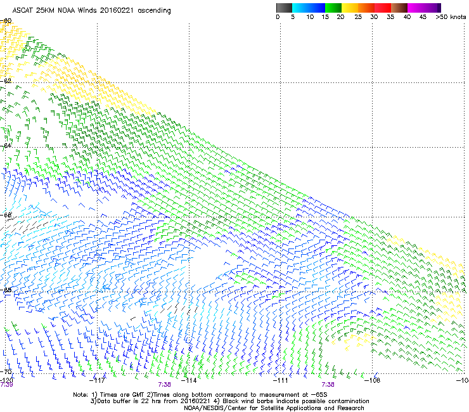Click the yellow 20–25 knots color bar segment
The width and height of the screenshot is (469, 412).
[350, 8]
